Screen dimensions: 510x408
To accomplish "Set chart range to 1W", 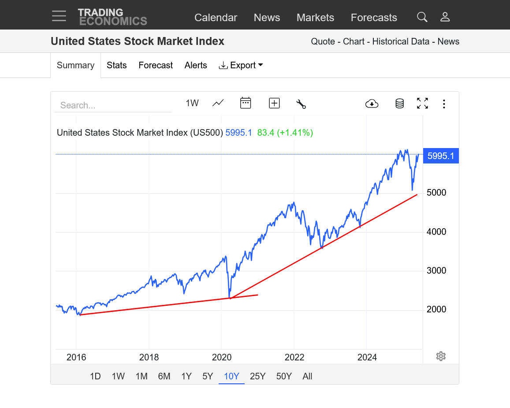I will tap(118, 376).
